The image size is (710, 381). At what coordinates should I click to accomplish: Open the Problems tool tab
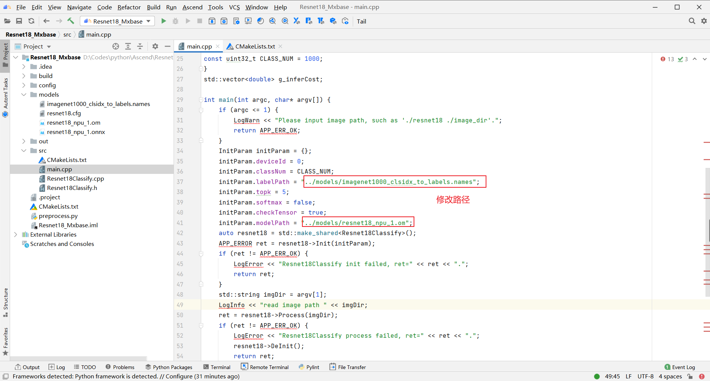(120, 367)
